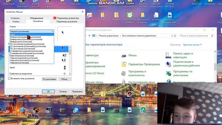Select the Minecraft desktop icon
Image resolution: width=222 pixels, height=125 pixels.
tap(197, 2)
